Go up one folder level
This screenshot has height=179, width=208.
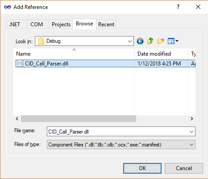(150, 41)
